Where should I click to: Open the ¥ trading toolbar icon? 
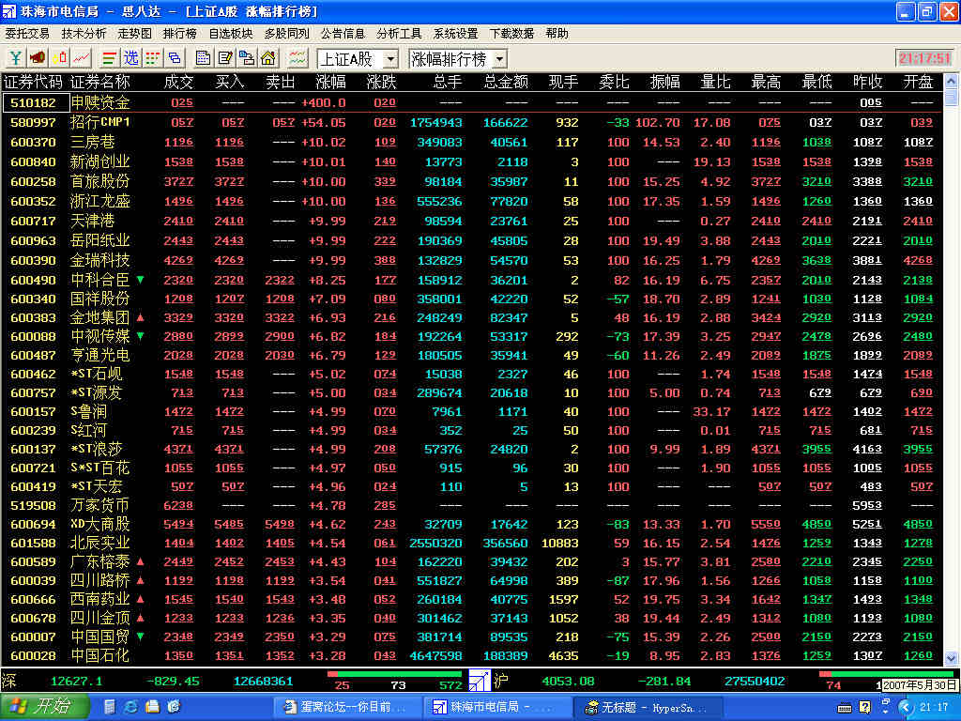tap(15, 58)
